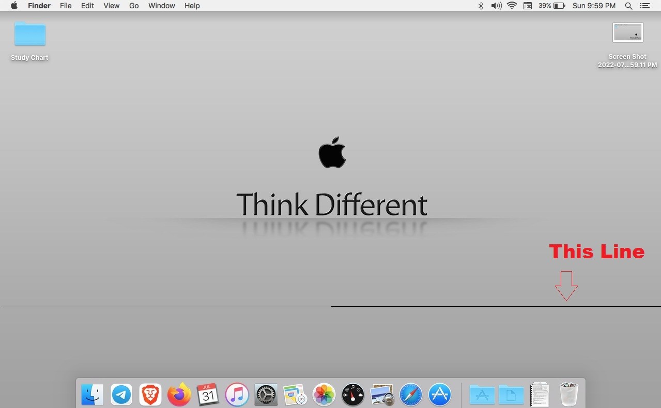Select the Study Chart folder on desktop
This screenshot has width=661, height=408.
coord(30,34)
